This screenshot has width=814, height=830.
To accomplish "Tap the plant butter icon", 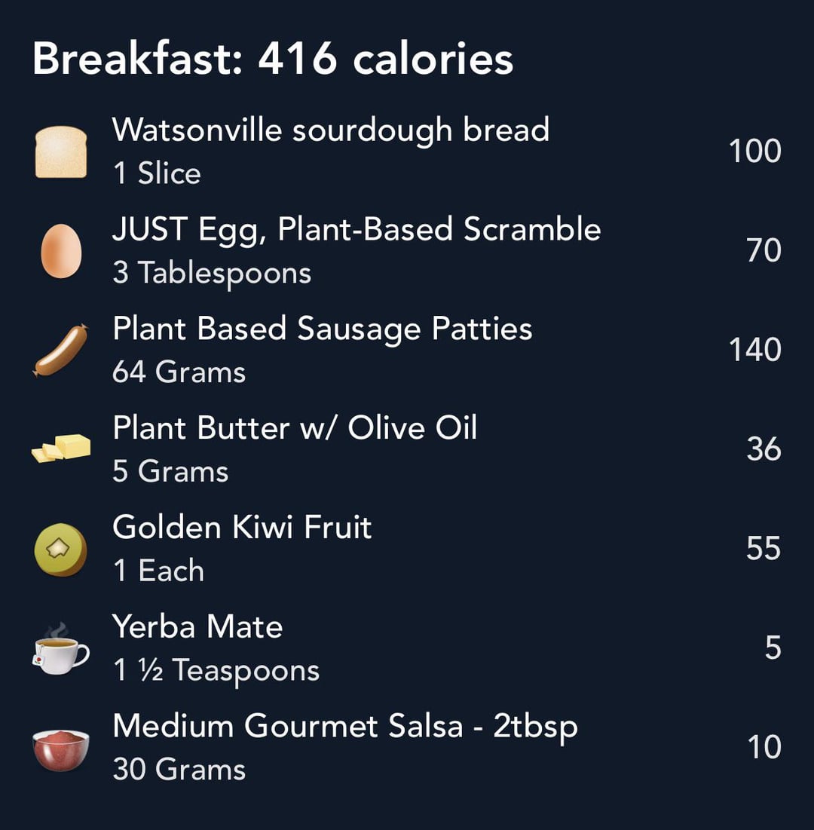I will point(61,449).
